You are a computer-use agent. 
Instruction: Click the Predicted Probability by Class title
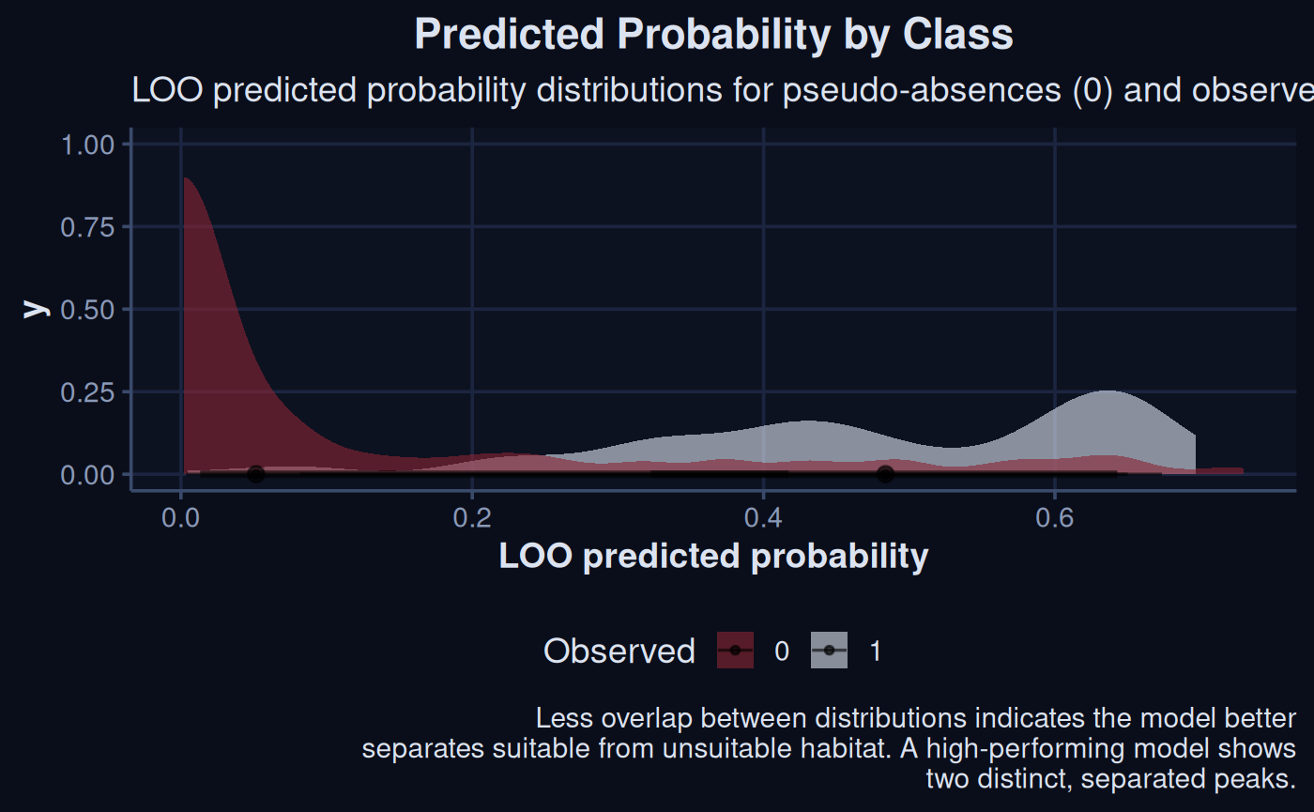713,35
